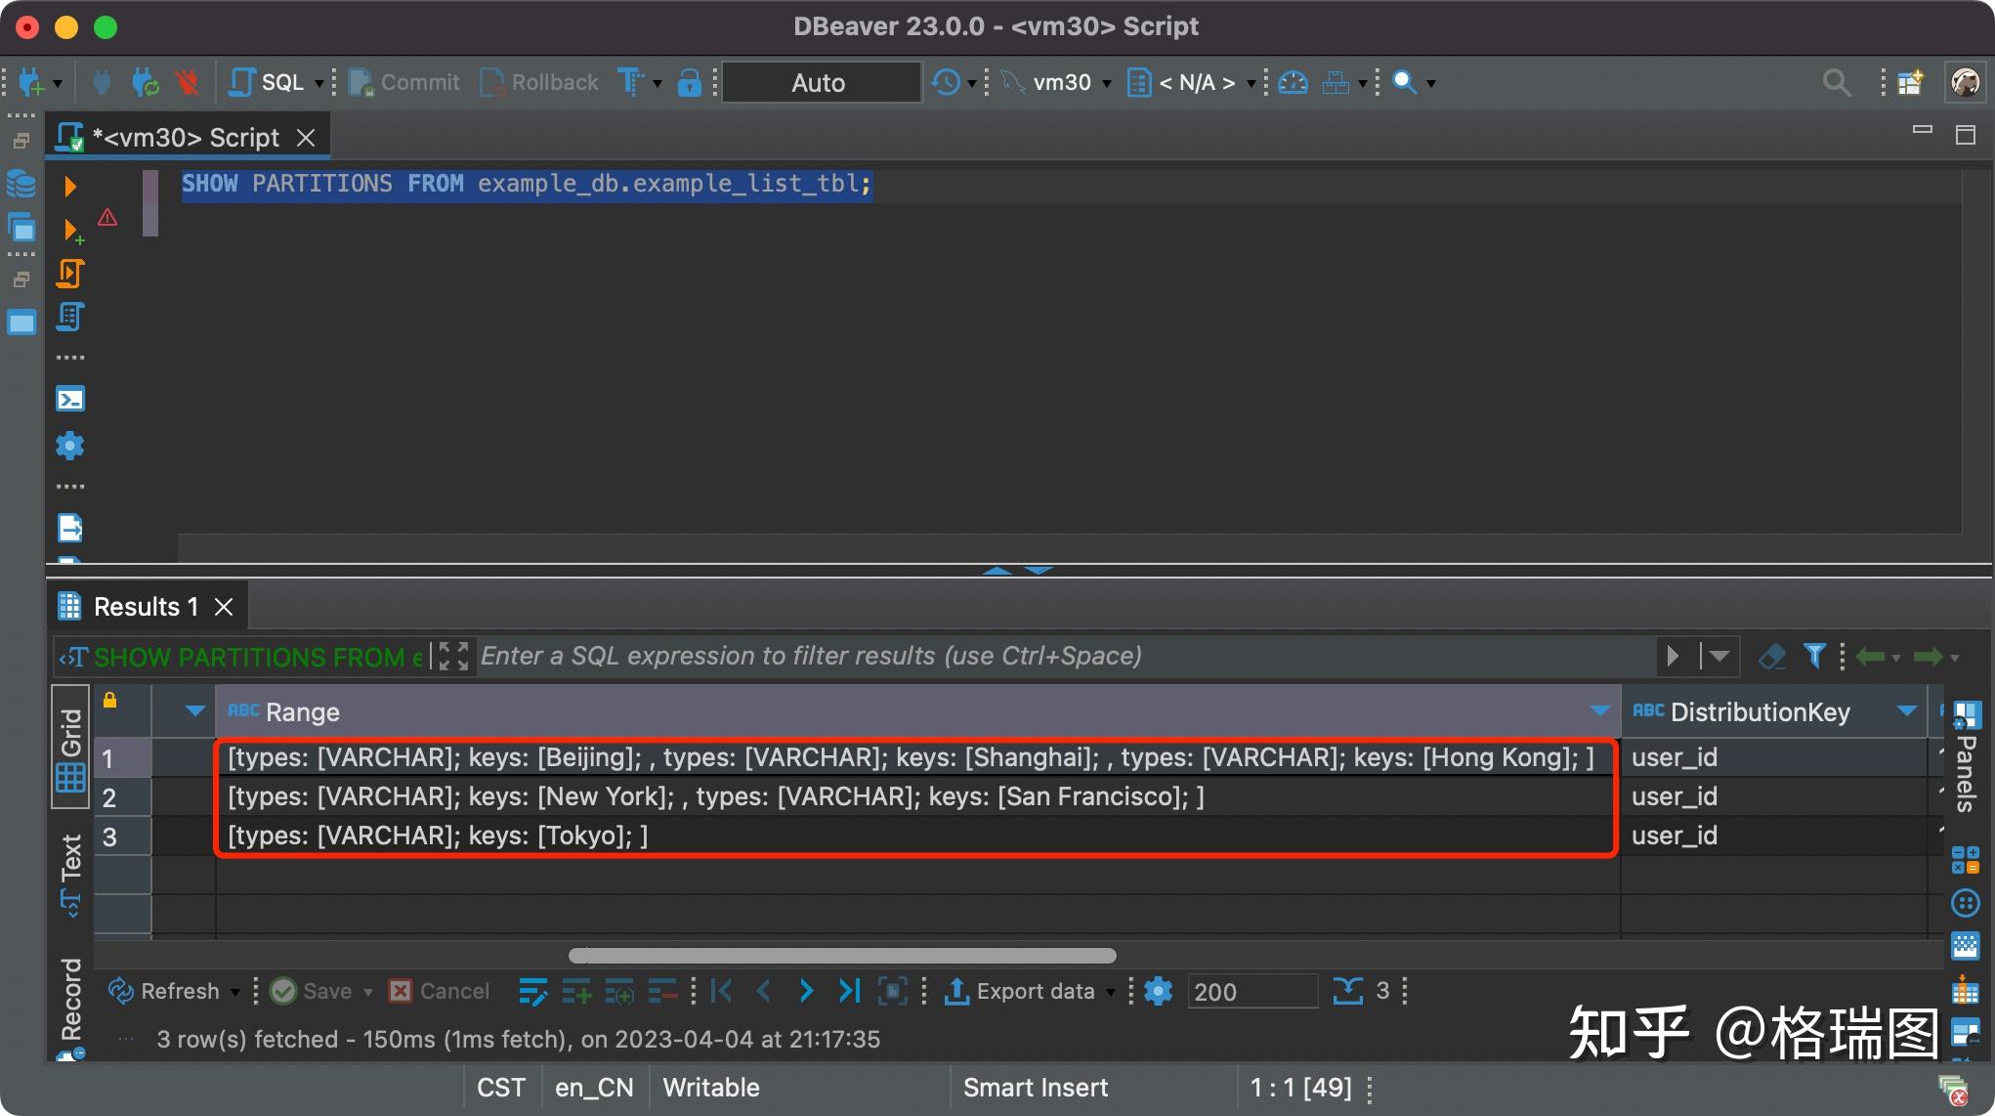Click the transaction lock icon in toolbar

coord(689,83)
